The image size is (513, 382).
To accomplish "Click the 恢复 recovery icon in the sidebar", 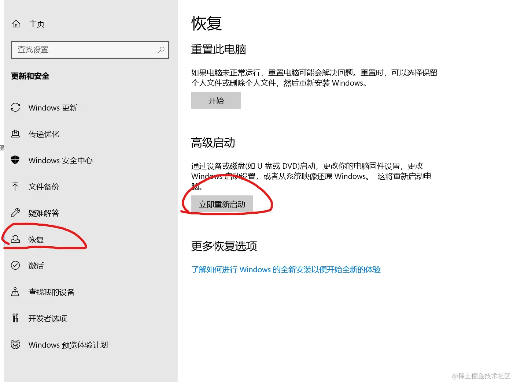I will pos(15,239).
